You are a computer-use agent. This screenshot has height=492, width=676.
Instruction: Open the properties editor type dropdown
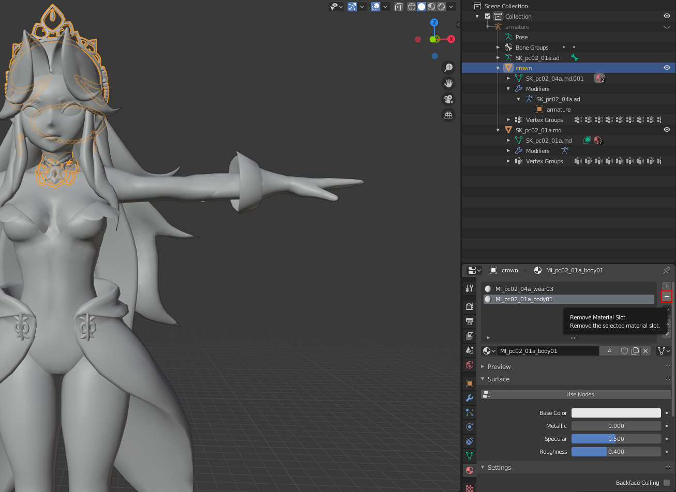point(474,270)
